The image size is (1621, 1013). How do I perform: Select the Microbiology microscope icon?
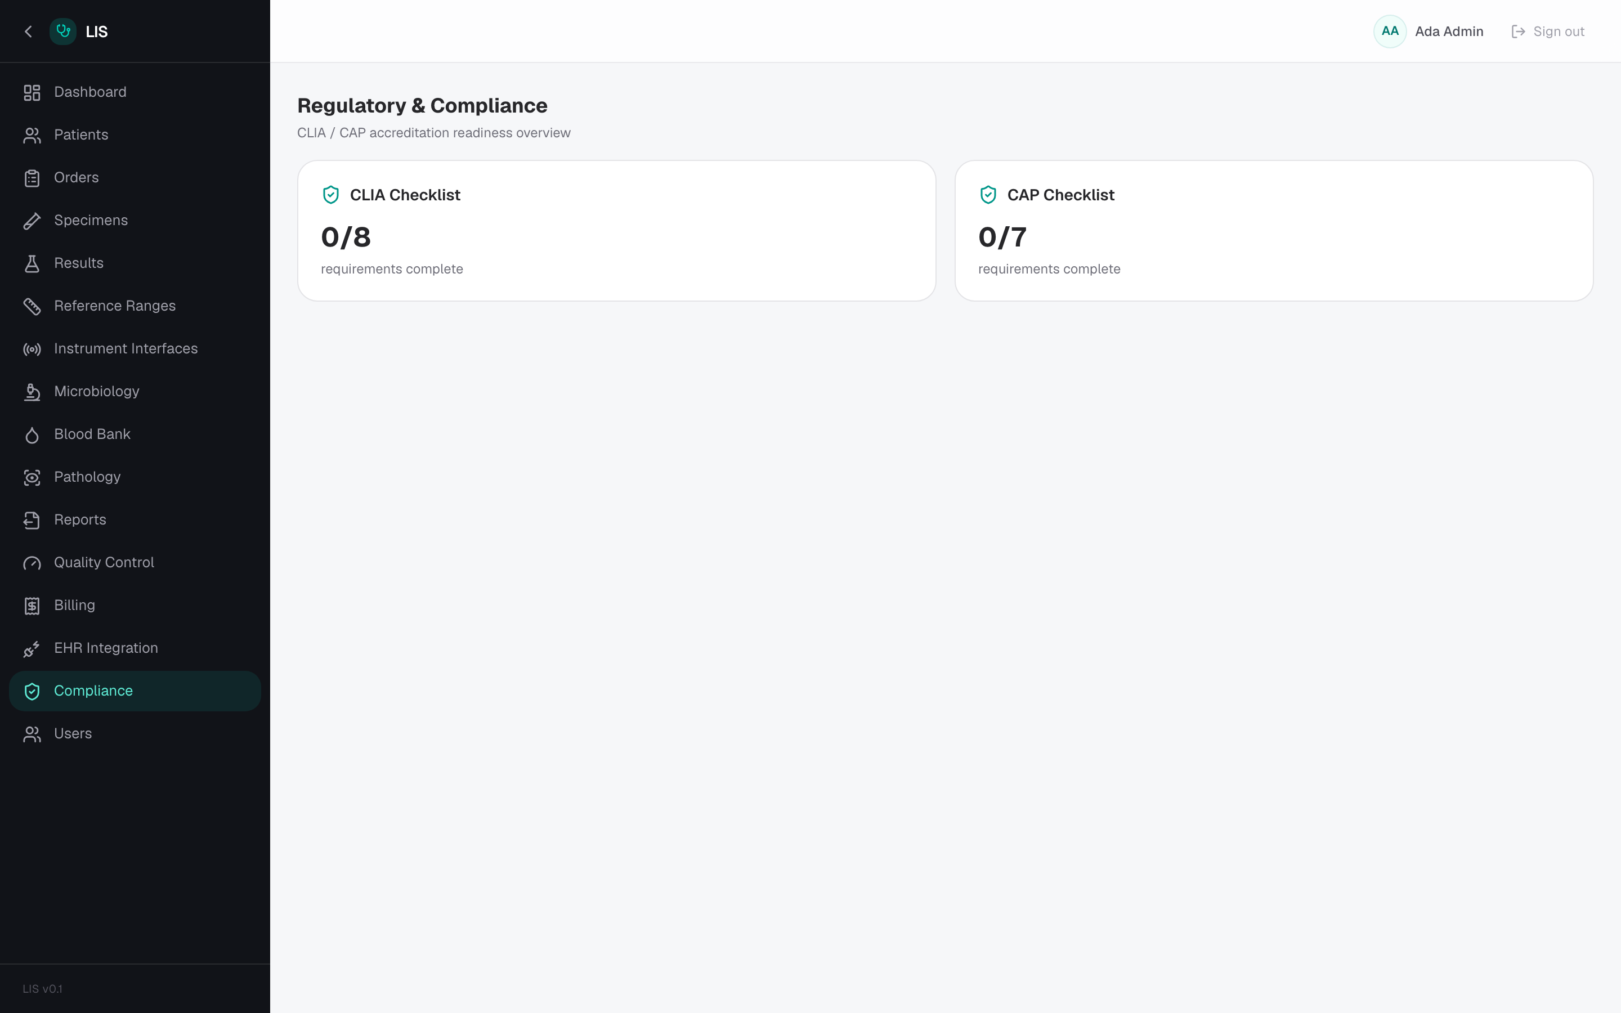tap(32, 392)
